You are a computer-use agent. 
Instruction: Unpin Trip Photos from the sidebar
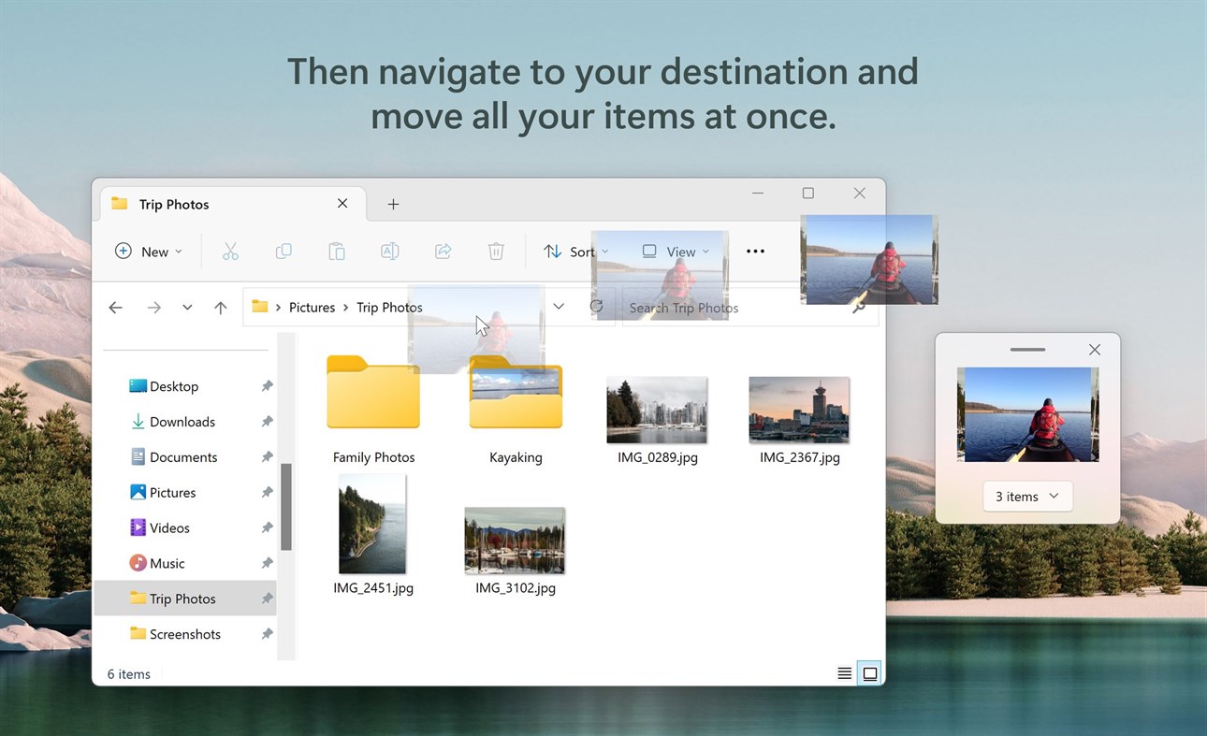pyautogui.click(x=267, y=598)
